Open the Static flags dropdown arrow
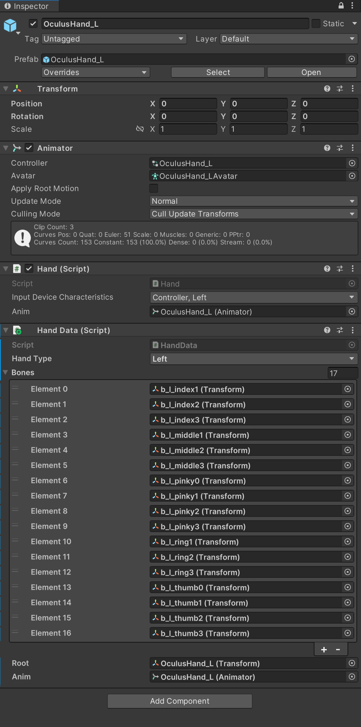 pyautogui.click(x=354, y=24)
